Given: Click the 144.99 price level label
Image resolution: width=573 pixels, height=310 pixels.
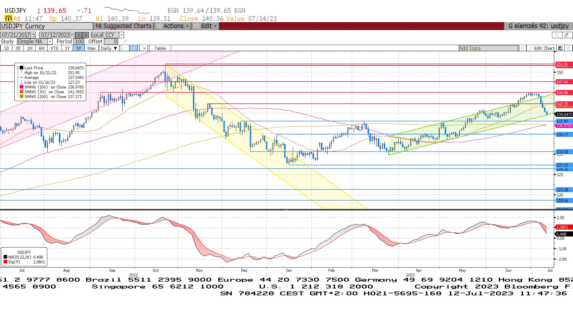Looking at the screenshot, I should point(563,93).
